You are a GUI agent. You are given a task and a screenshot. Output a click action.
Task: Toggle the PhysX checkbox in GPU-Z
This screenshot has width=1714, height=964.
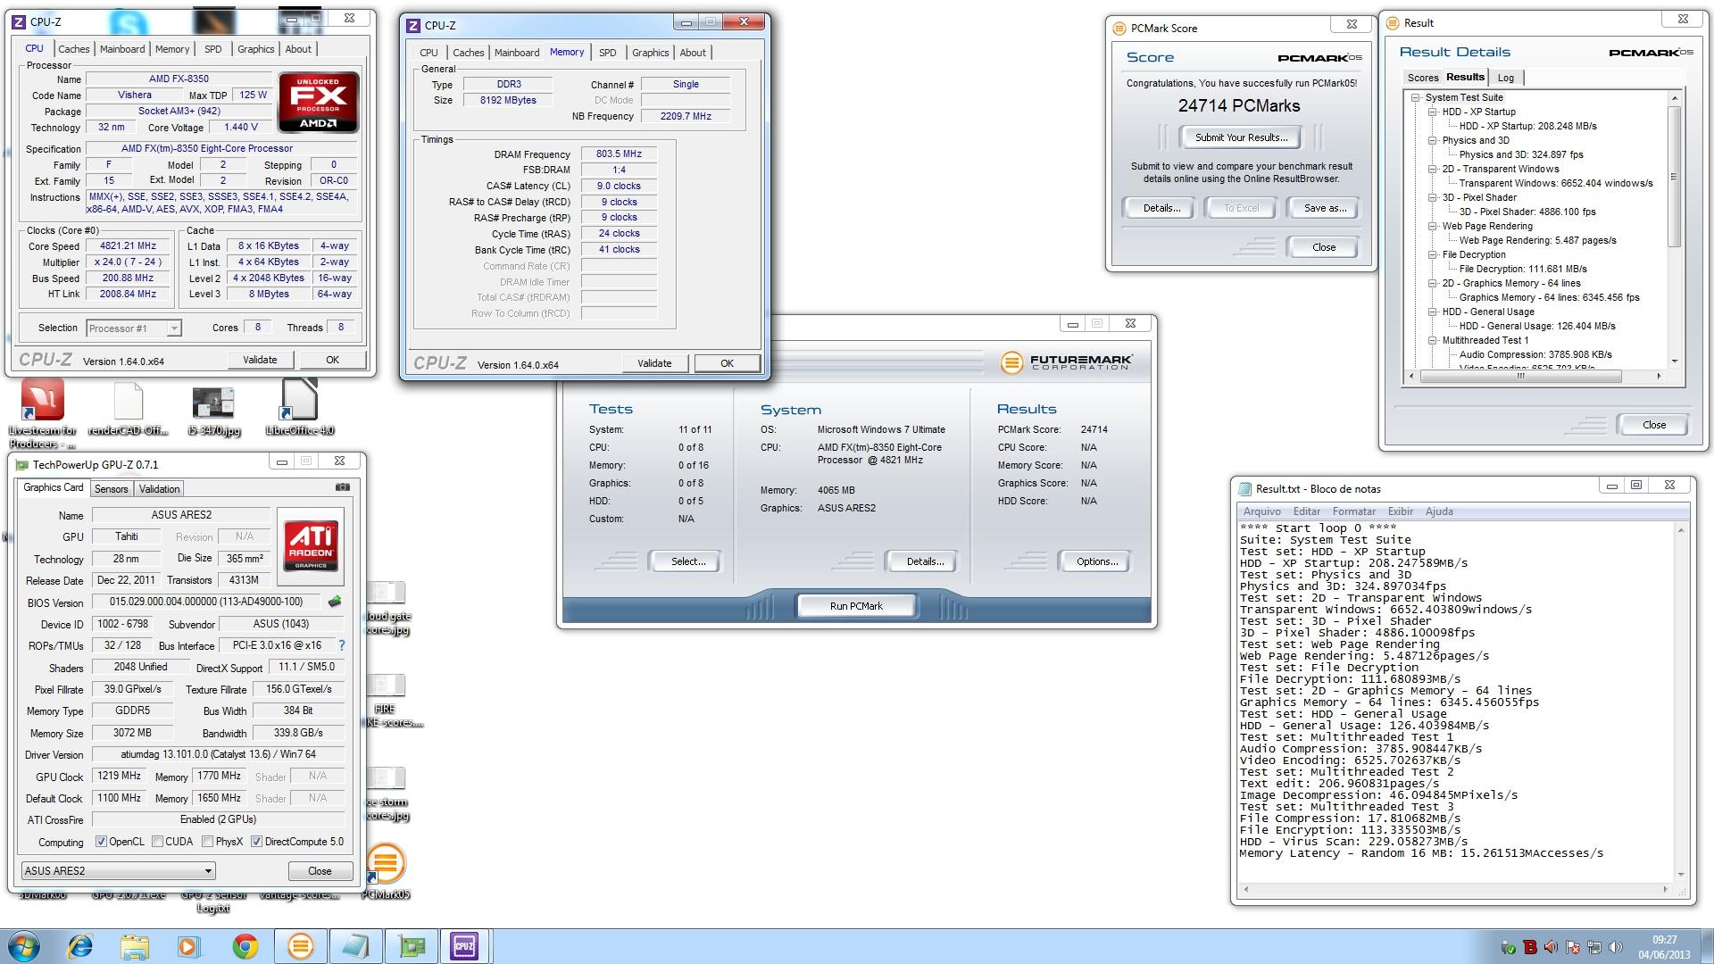coord(207,841)
